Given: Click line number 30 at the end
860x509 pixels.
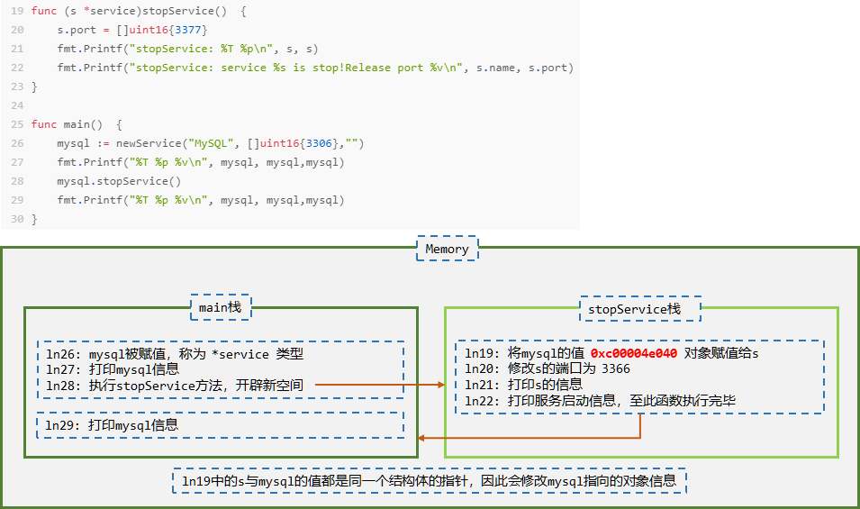Looking at the screenshot, I should 17,219.
